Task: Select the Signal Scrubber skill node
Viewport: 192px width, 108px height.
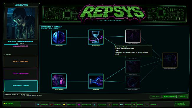Action: click(x=133, y=82)
